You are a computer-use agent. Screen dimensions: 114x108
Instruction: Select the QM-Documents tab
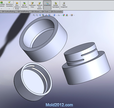click(56, 12)
